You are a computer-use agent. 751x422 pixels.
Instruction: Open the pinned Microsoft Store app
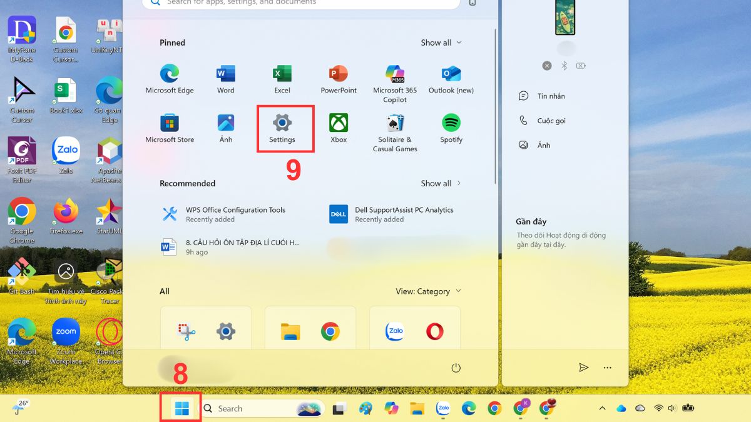tap(170, 128)
